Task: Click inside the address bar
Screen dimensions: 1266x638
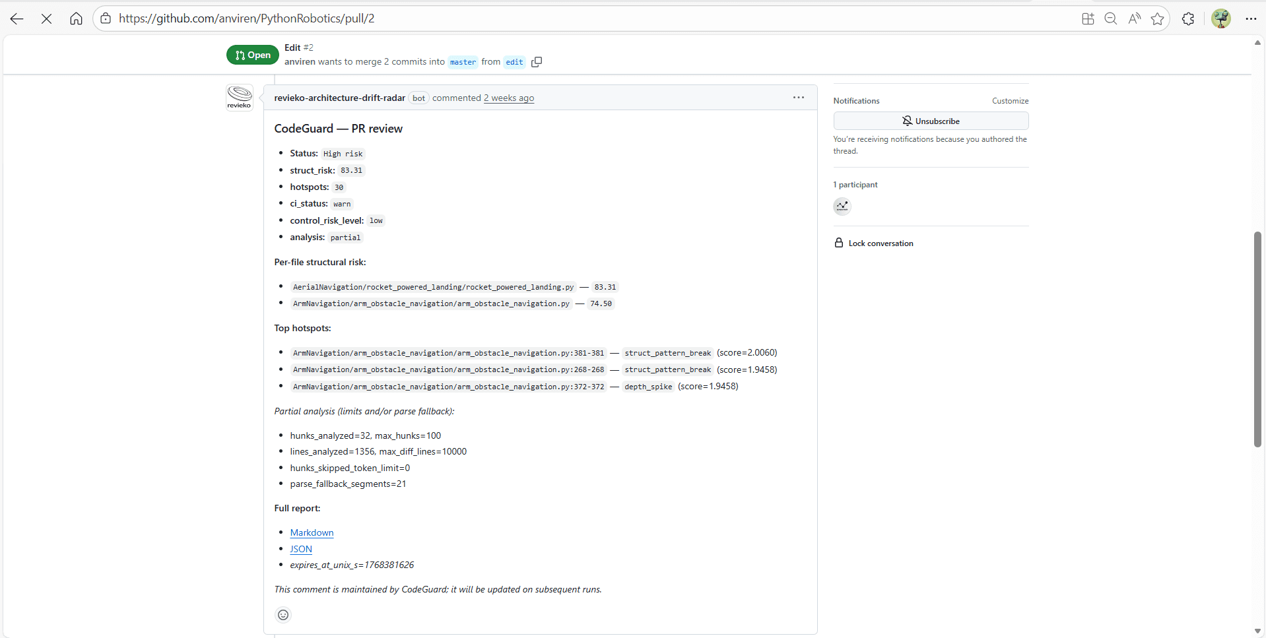Action: [396, 18]
